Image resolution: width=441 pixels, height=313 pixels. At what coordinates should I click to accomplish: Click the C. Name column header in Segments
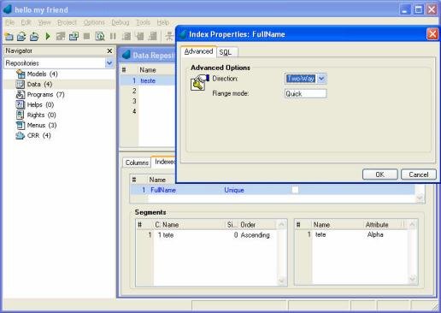point(167,225)
